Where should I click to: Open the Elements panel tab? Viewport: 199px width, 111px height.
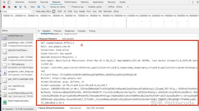coord(20,2)
